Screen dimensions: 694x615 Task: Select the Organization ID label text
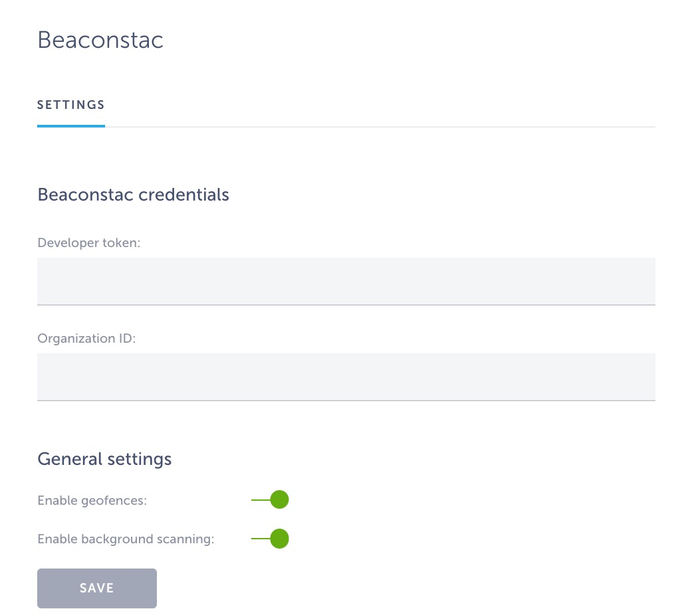tap(86, 338)
